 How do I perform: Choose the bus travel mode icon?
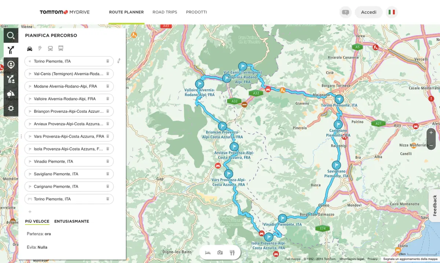pos(50,48)
